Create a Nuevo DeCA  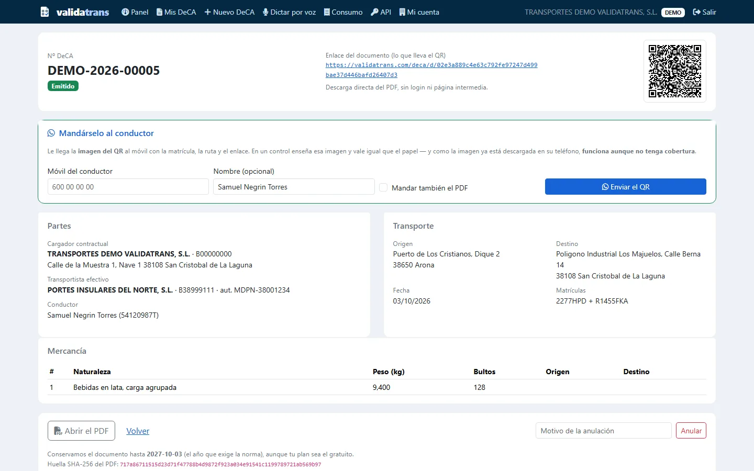point(229,12)
